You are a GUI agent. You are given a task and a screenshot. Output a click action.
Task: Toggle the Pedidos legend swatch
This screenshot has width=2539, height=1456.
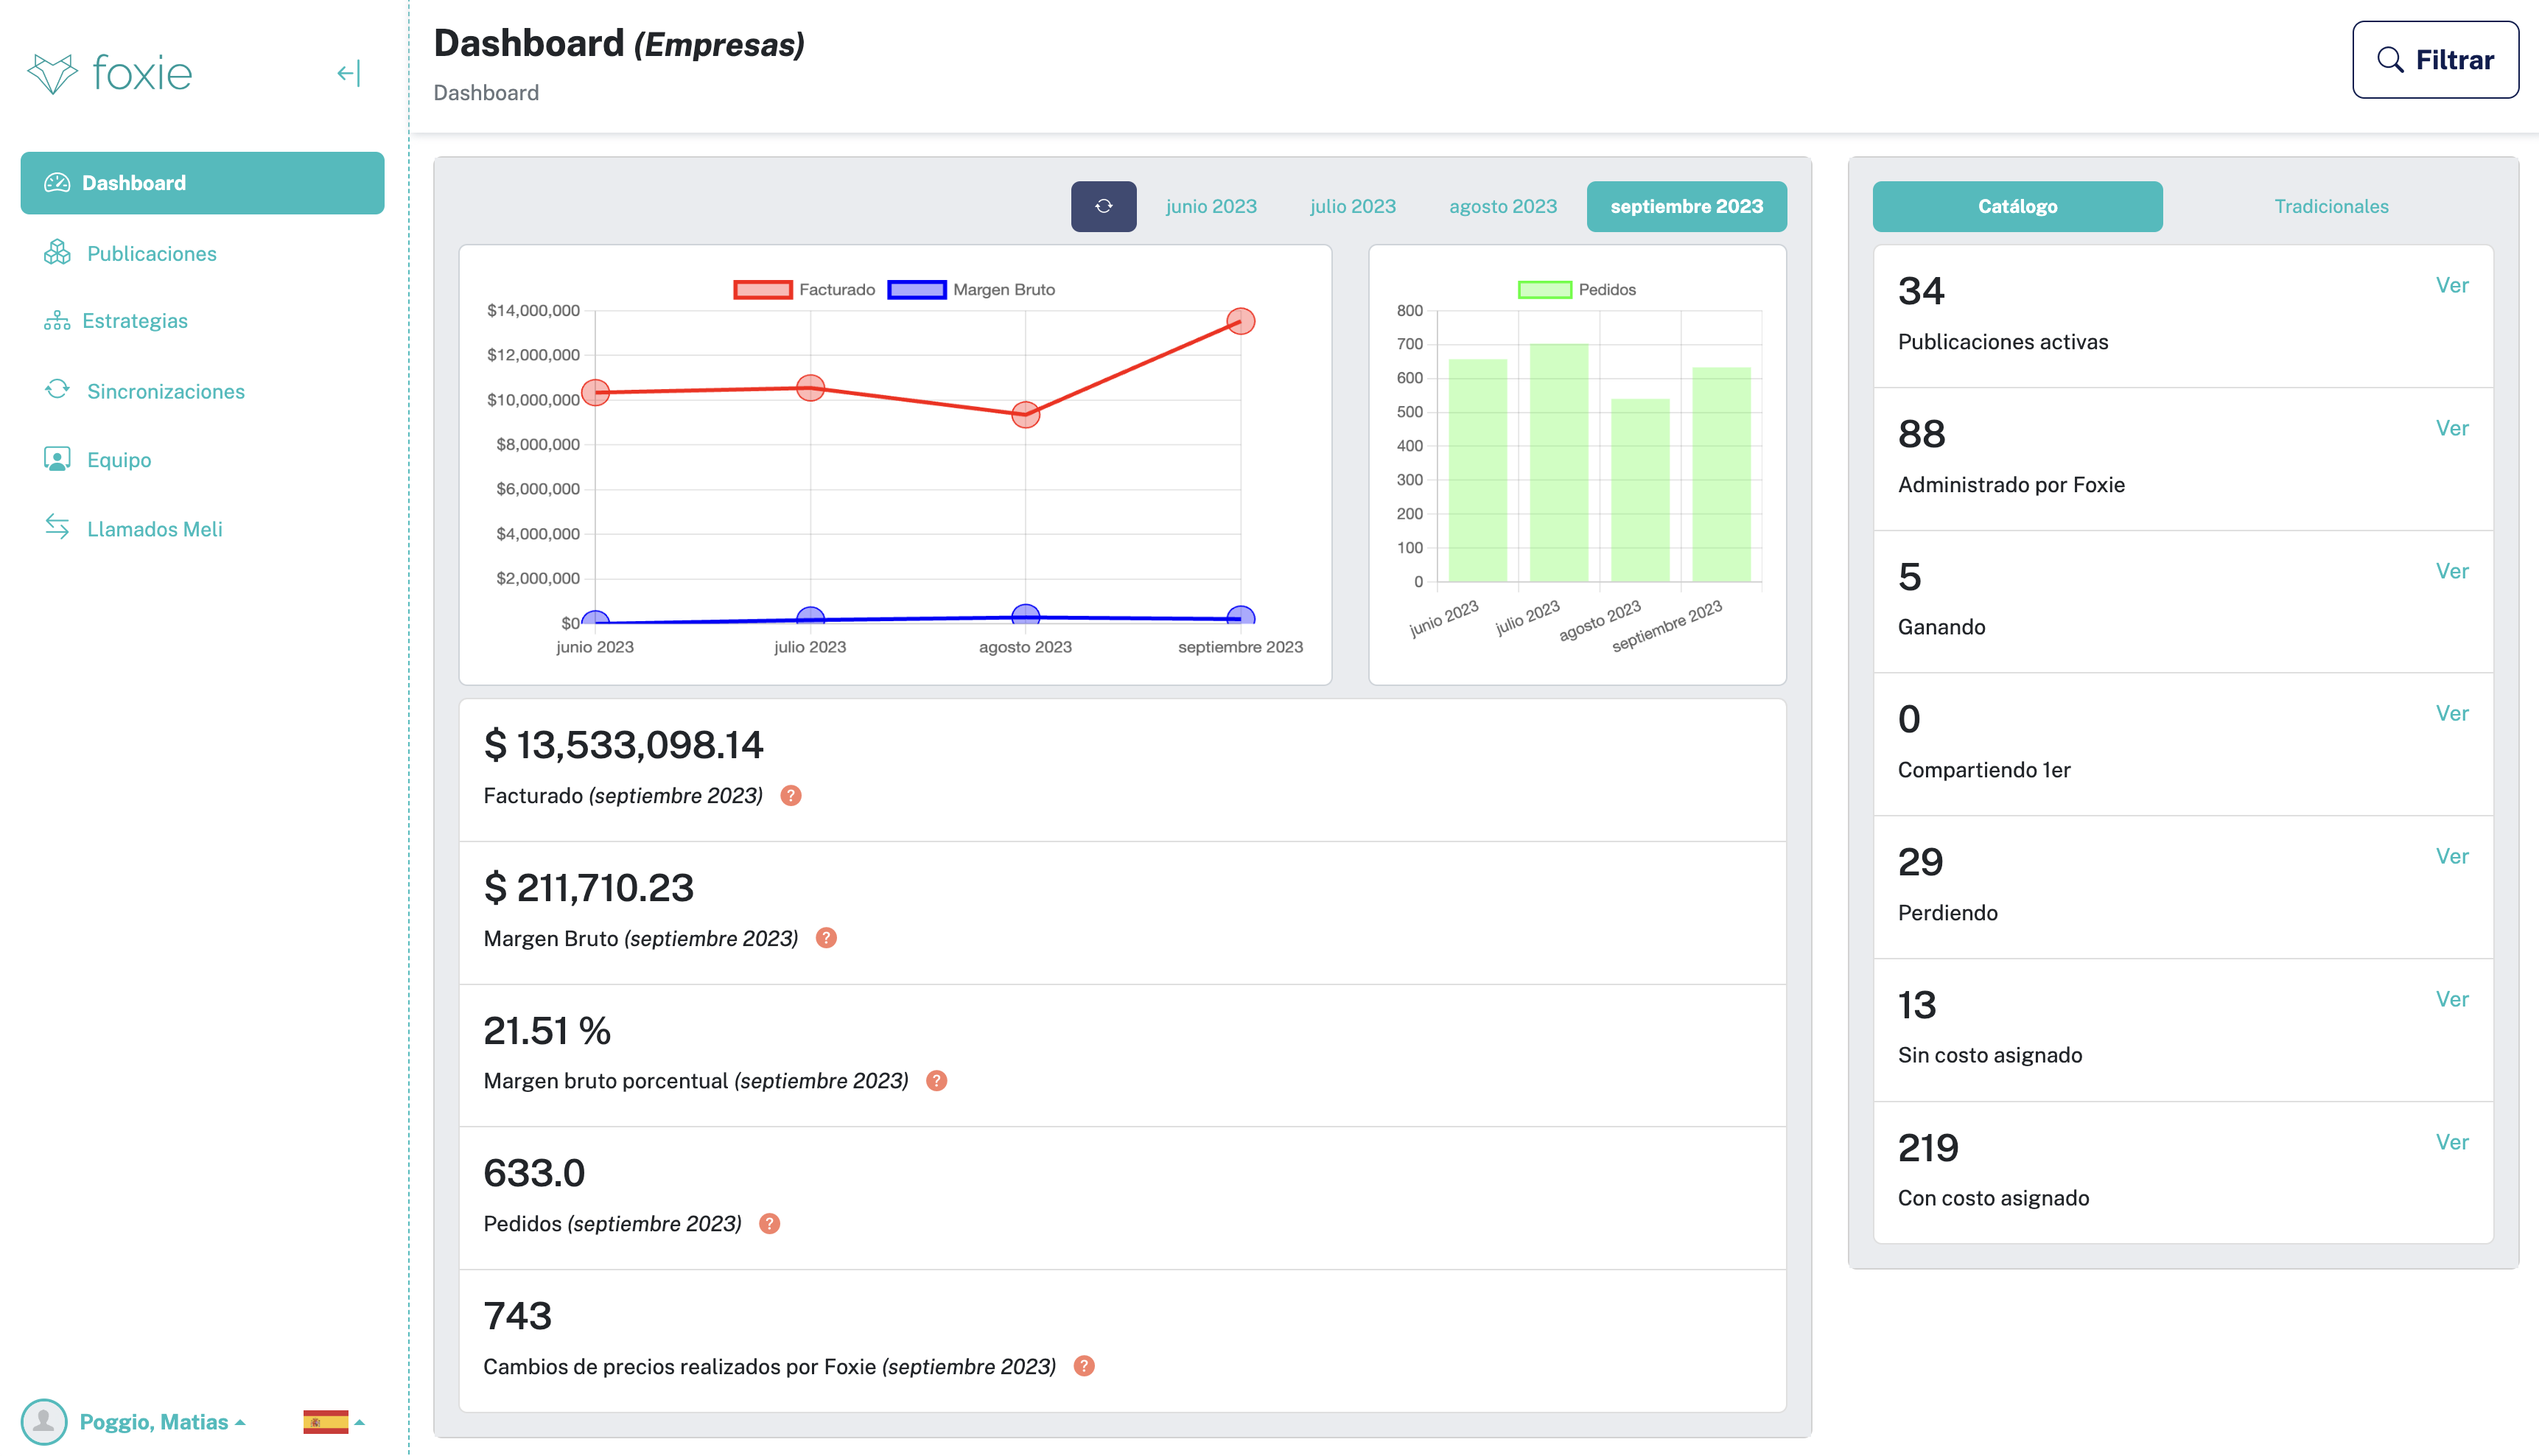pos(1544,290)
